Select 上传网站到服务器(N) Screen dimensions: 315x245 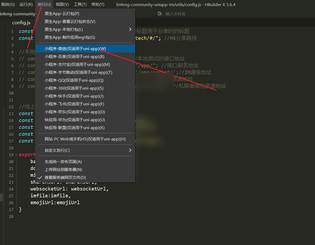tap(85, 169)
